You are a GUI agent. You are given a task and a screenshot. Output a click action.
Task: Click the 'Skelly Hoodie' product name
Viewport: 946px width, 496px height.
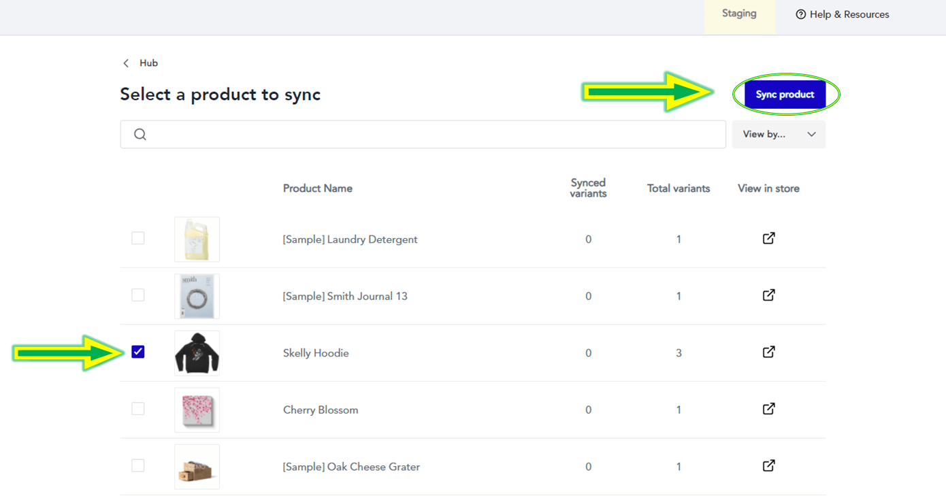click(x=316, y=353)
